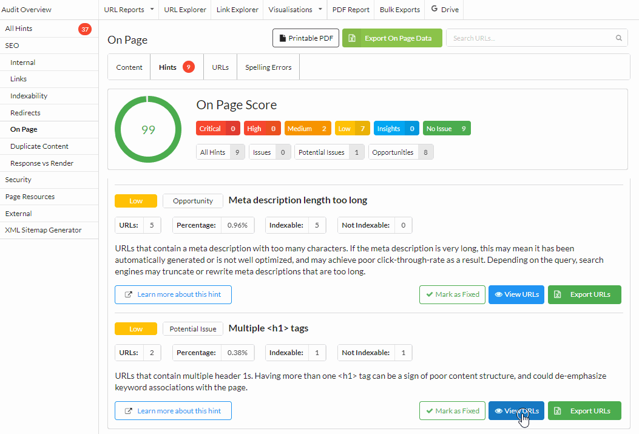Select the Issues filter chip

[270, 152]
